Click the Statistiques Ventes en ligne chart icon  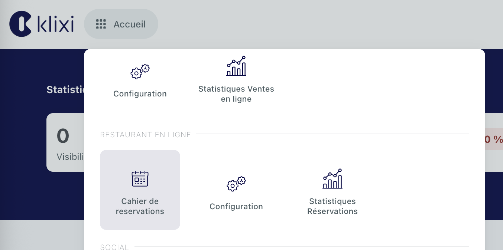pyautogui.click(x=236, y=66)
